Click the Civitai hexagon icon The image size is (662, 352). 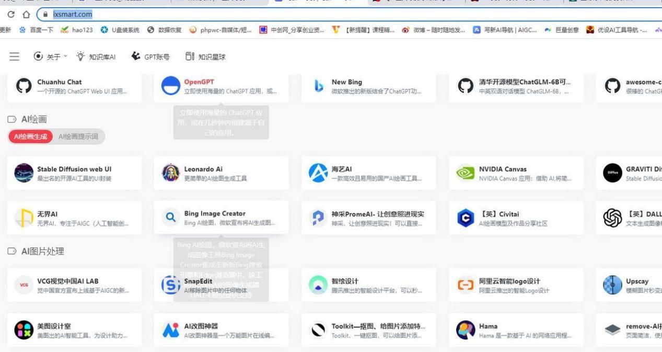pos(466,218)
